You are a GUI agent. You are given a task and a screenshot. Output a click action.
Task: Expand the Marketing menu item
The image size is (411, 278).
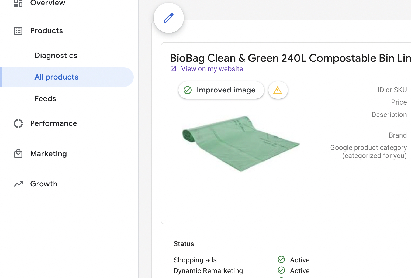pyautogui.click(x=49, y=154)
